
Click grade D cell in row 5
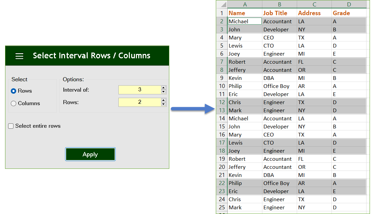click(349, 46)
